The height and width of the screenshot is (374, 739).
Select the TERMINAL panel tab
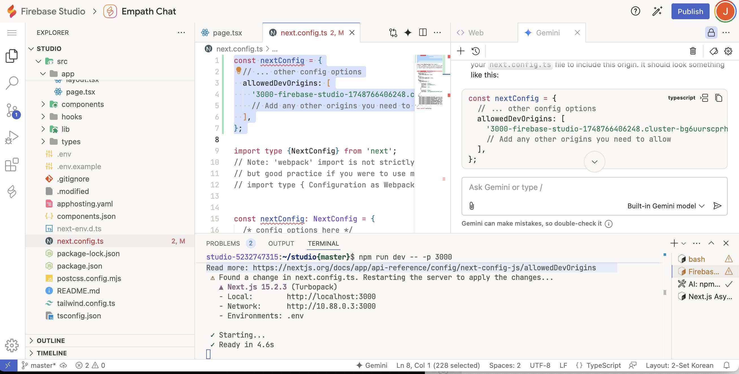(323, 243)
